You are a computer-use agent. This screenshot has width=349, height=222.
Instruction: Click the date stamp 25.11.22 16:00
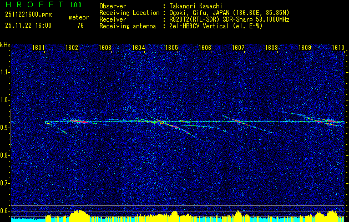[x=28, y=26]
